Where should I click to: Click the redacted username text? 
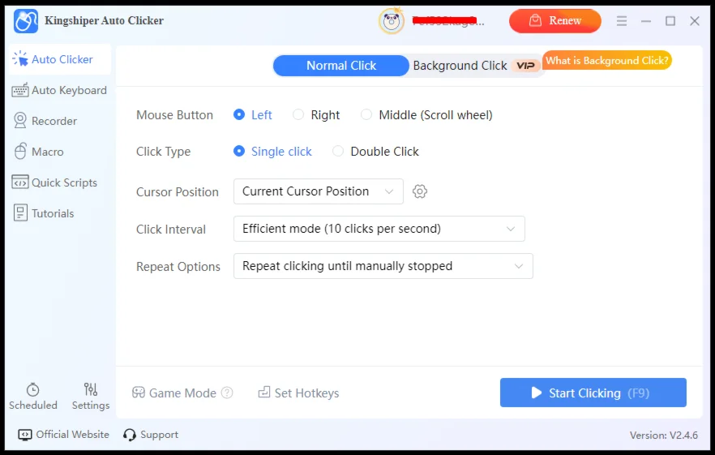coord(447,21)
